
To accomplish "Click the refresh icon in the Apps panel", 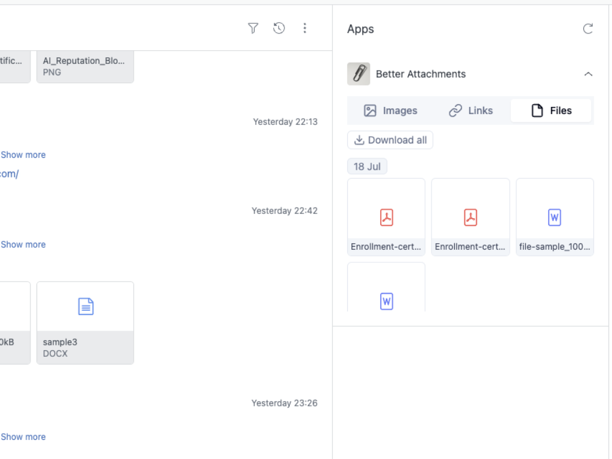I will coord(588,28).
